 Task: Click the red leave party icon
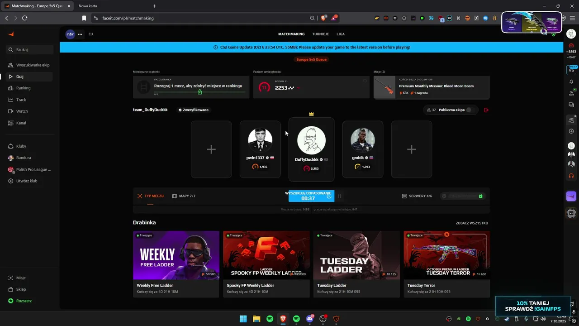486,110
